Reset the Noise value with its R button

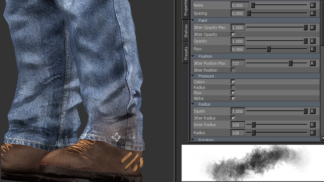pyautogui.click(x=312, y=5)
